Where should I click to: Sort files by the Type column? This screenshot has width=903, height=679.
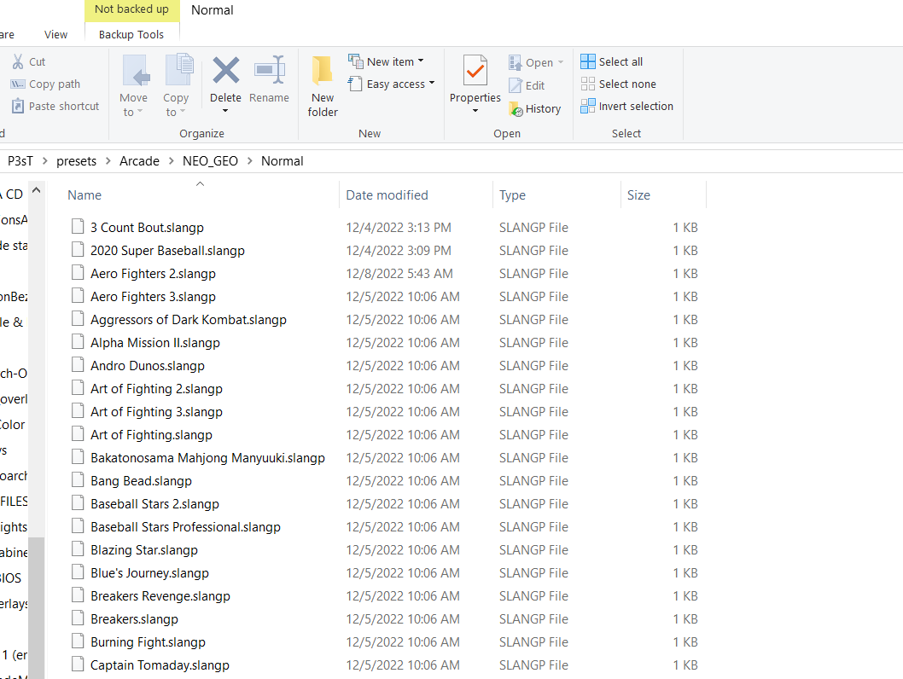point(512,195)
